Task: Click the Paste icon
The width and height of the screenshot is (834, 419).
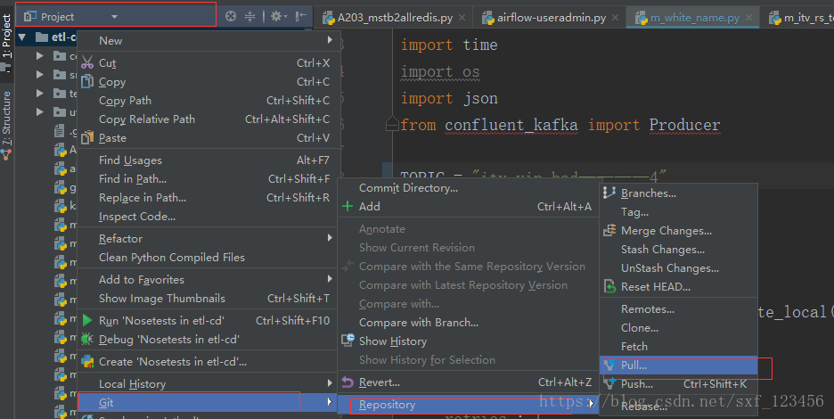Action: tap(87, 137)
